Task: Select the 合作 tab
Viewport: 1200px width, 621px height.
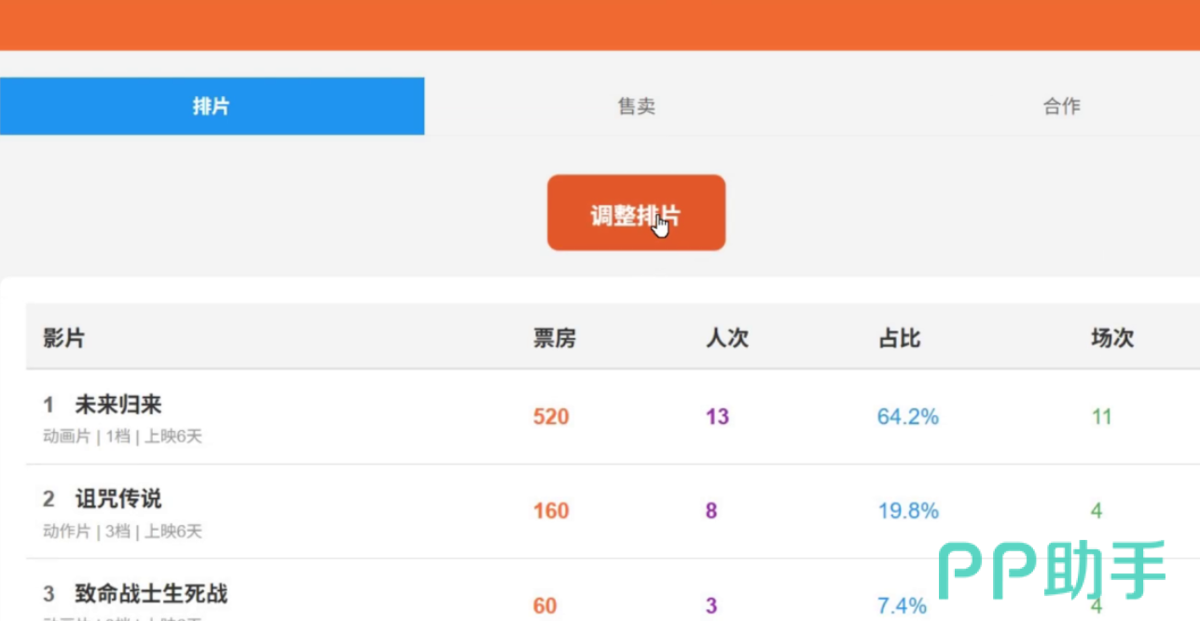Action: [1061, 106]
